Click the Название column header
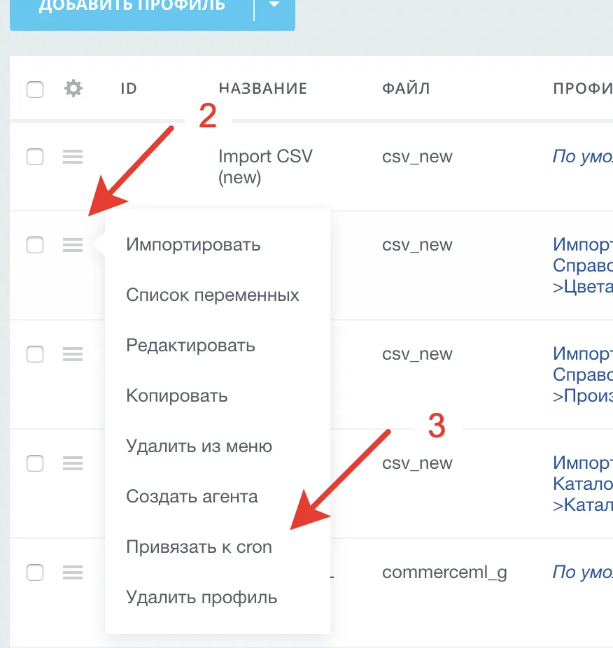This screenshot has height=648, width=613. coord(263,88)
